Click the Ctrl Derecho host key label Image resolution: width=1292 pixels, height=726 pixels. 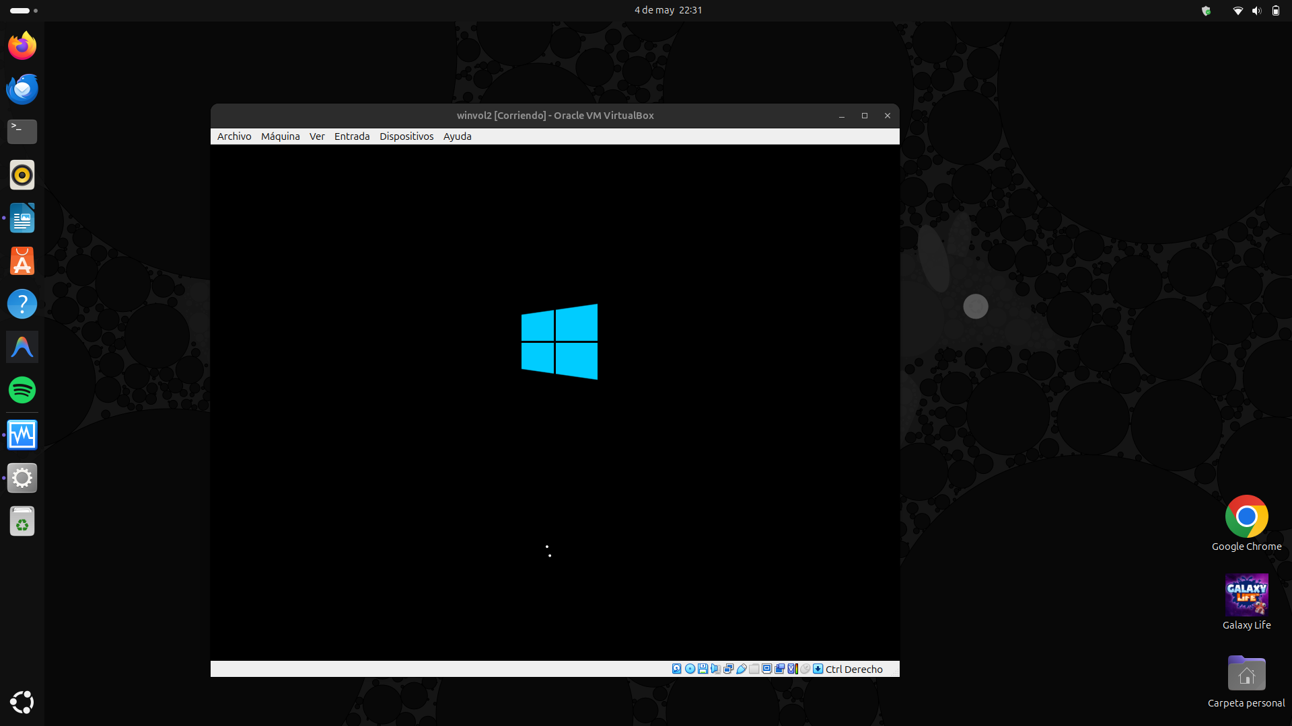[854, 670]
